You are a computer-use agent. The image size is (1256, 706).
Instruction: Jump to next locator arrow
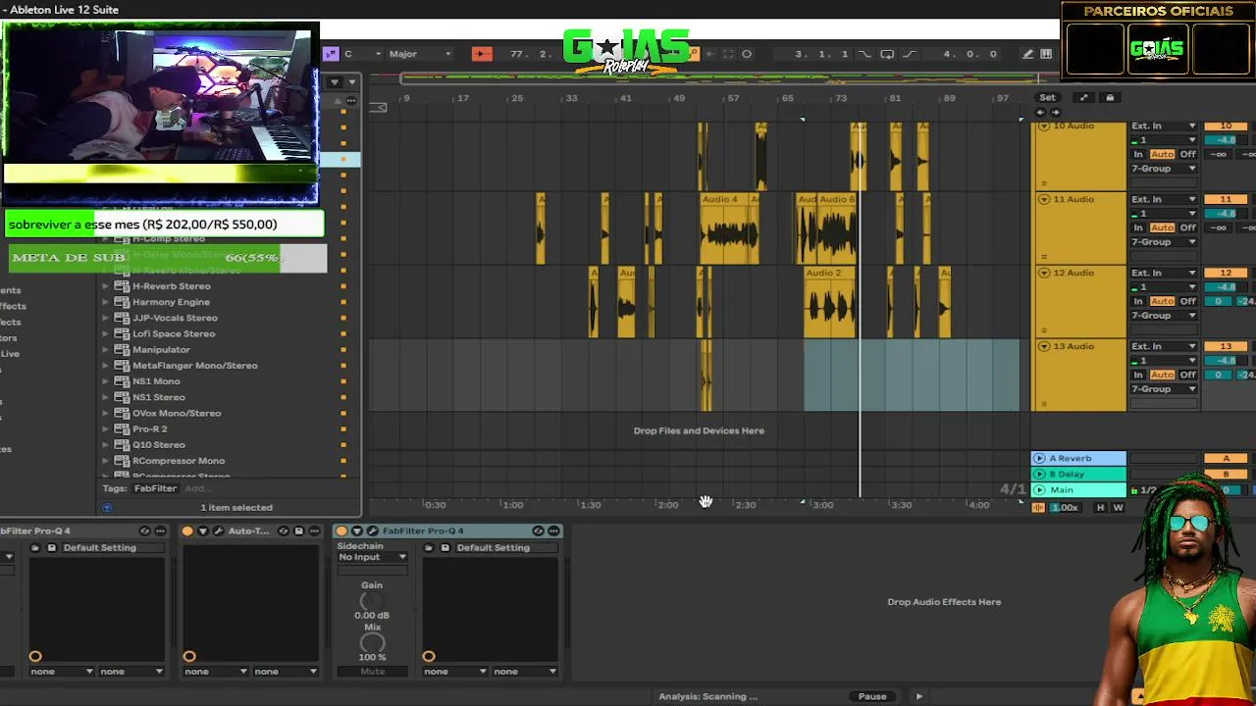1055,112
